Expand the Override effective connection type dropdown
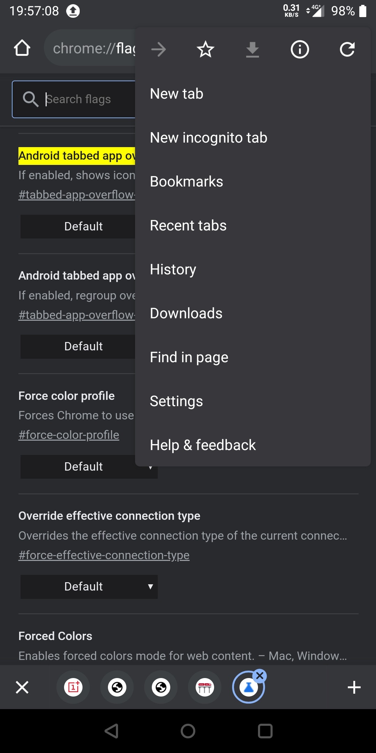376x753 pixels. pos(89,587)
